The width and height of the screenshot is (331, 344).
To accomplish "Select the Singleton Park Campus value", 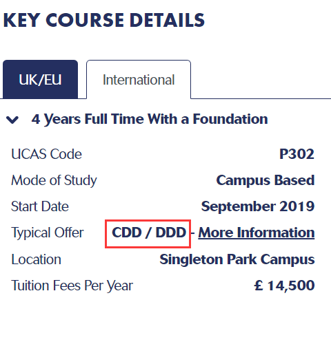I will tap(237, 259).
